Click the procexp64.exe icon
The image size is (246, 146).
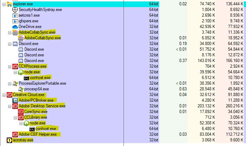pyautogui.click(x=21, y=89)
